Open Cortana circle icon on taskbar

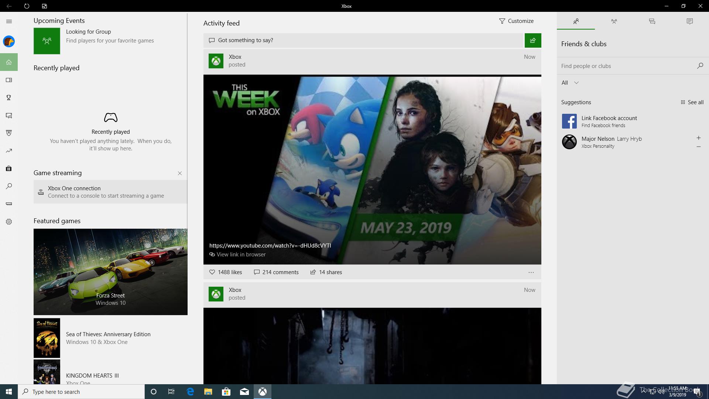tap(154, 392)
